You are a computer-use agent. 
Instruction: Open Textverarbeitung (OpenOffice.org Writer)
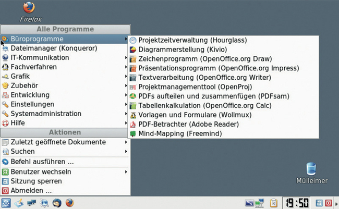coord(223,77)
